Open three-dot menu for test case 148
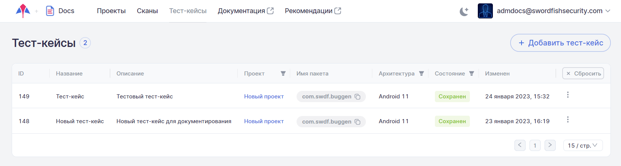 pyautogui.click(x=567, y=120)
